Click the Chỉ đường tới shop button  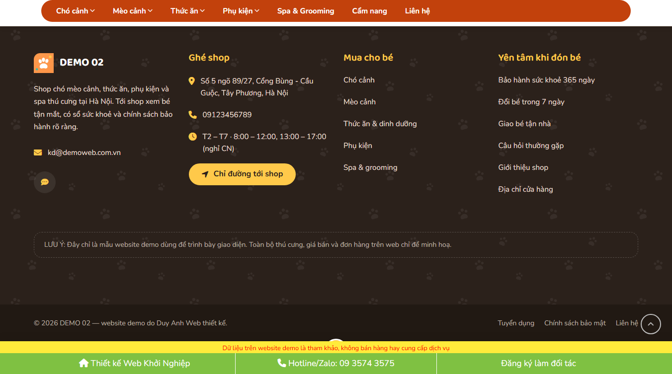tap(242, 174)
